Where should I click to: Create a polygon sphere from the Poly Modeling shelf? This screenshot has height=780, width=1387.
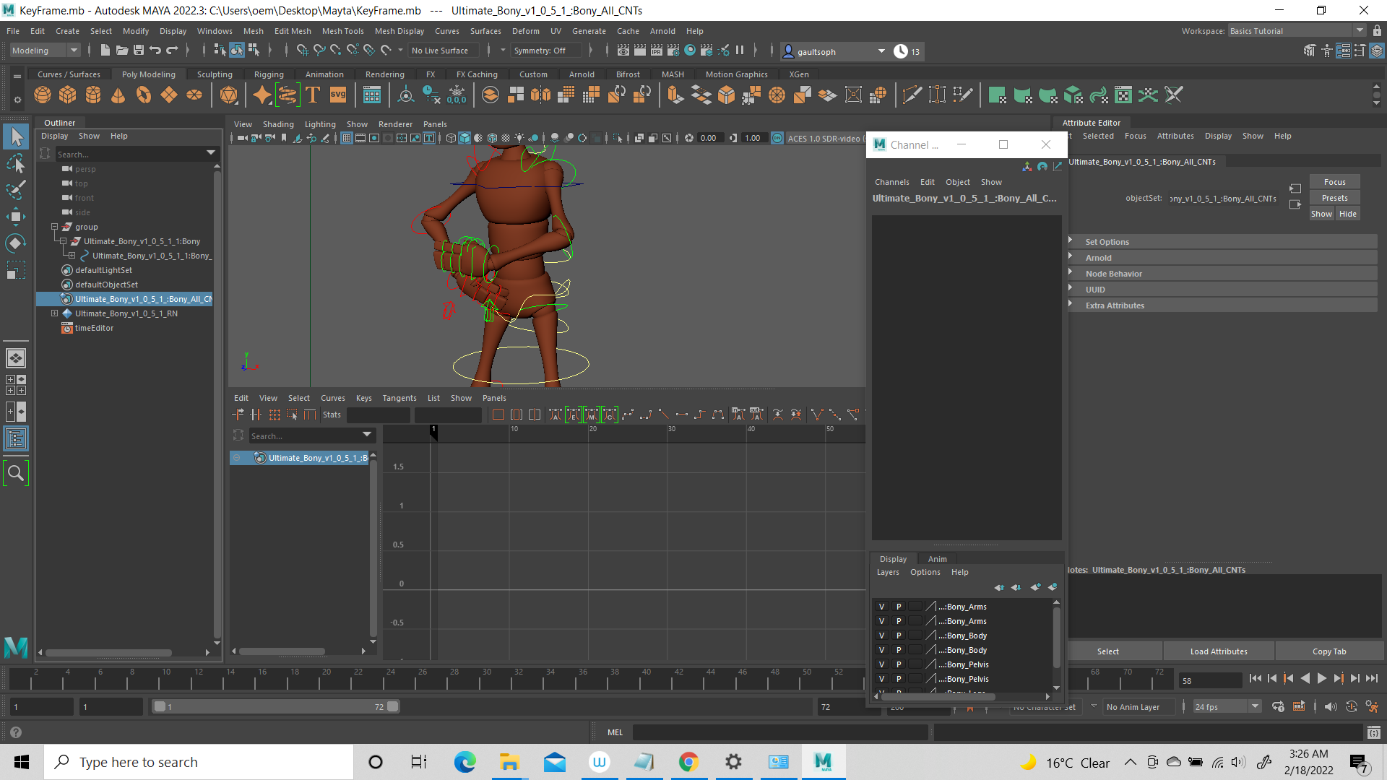tap(42, 95)
